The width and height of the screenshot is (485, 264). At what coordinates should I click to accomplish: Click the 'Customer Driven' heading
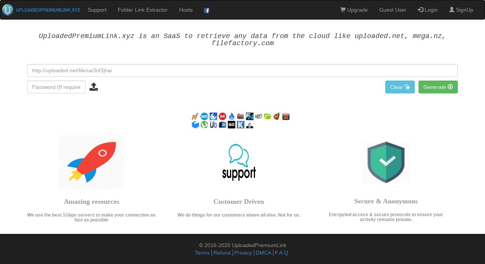pyautogui.click(x=239, y=201)
